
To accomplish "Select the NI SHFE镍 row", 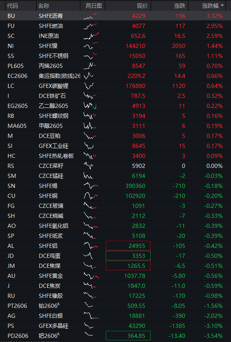I will 116,46.
